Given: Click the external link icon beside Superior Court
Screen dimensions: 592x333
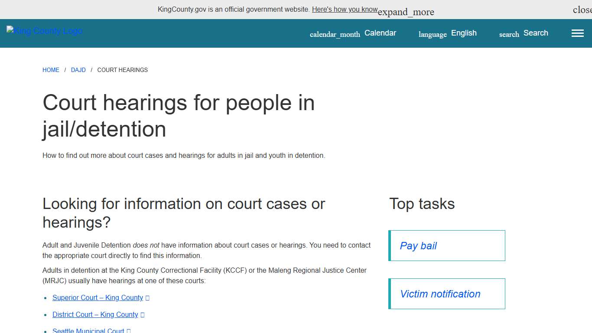Looking at the screenshot, I should click(147, 298).
